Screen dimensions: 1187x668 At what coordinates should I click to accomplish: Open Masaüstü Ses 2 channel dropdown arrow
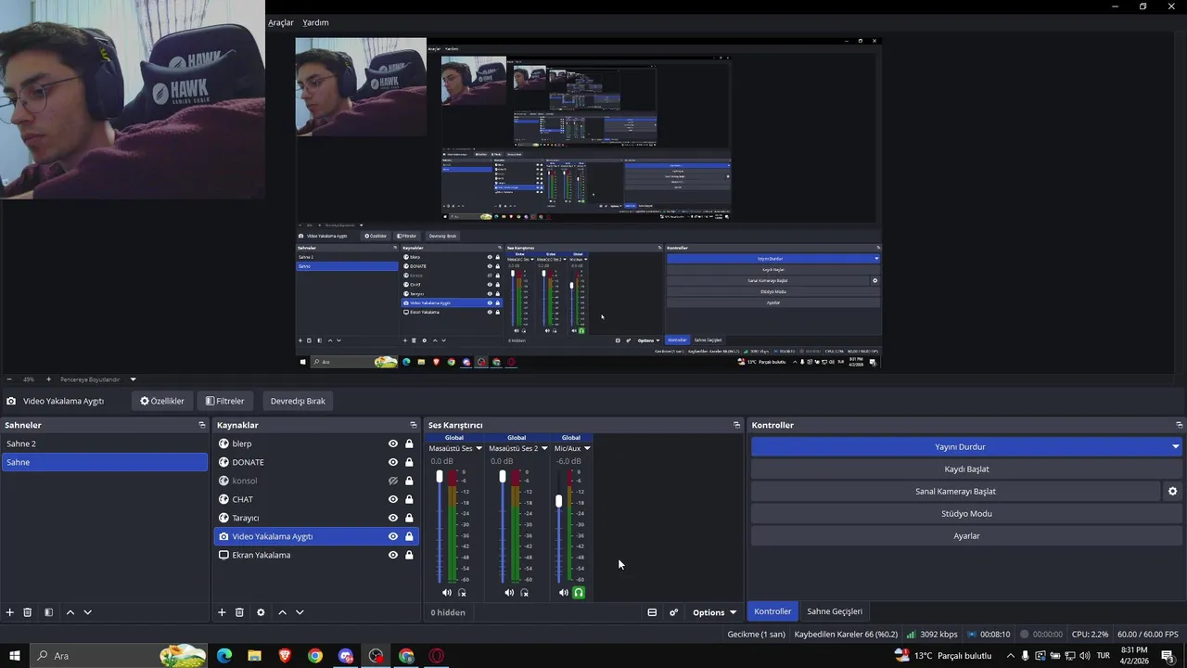click(544, 448)
